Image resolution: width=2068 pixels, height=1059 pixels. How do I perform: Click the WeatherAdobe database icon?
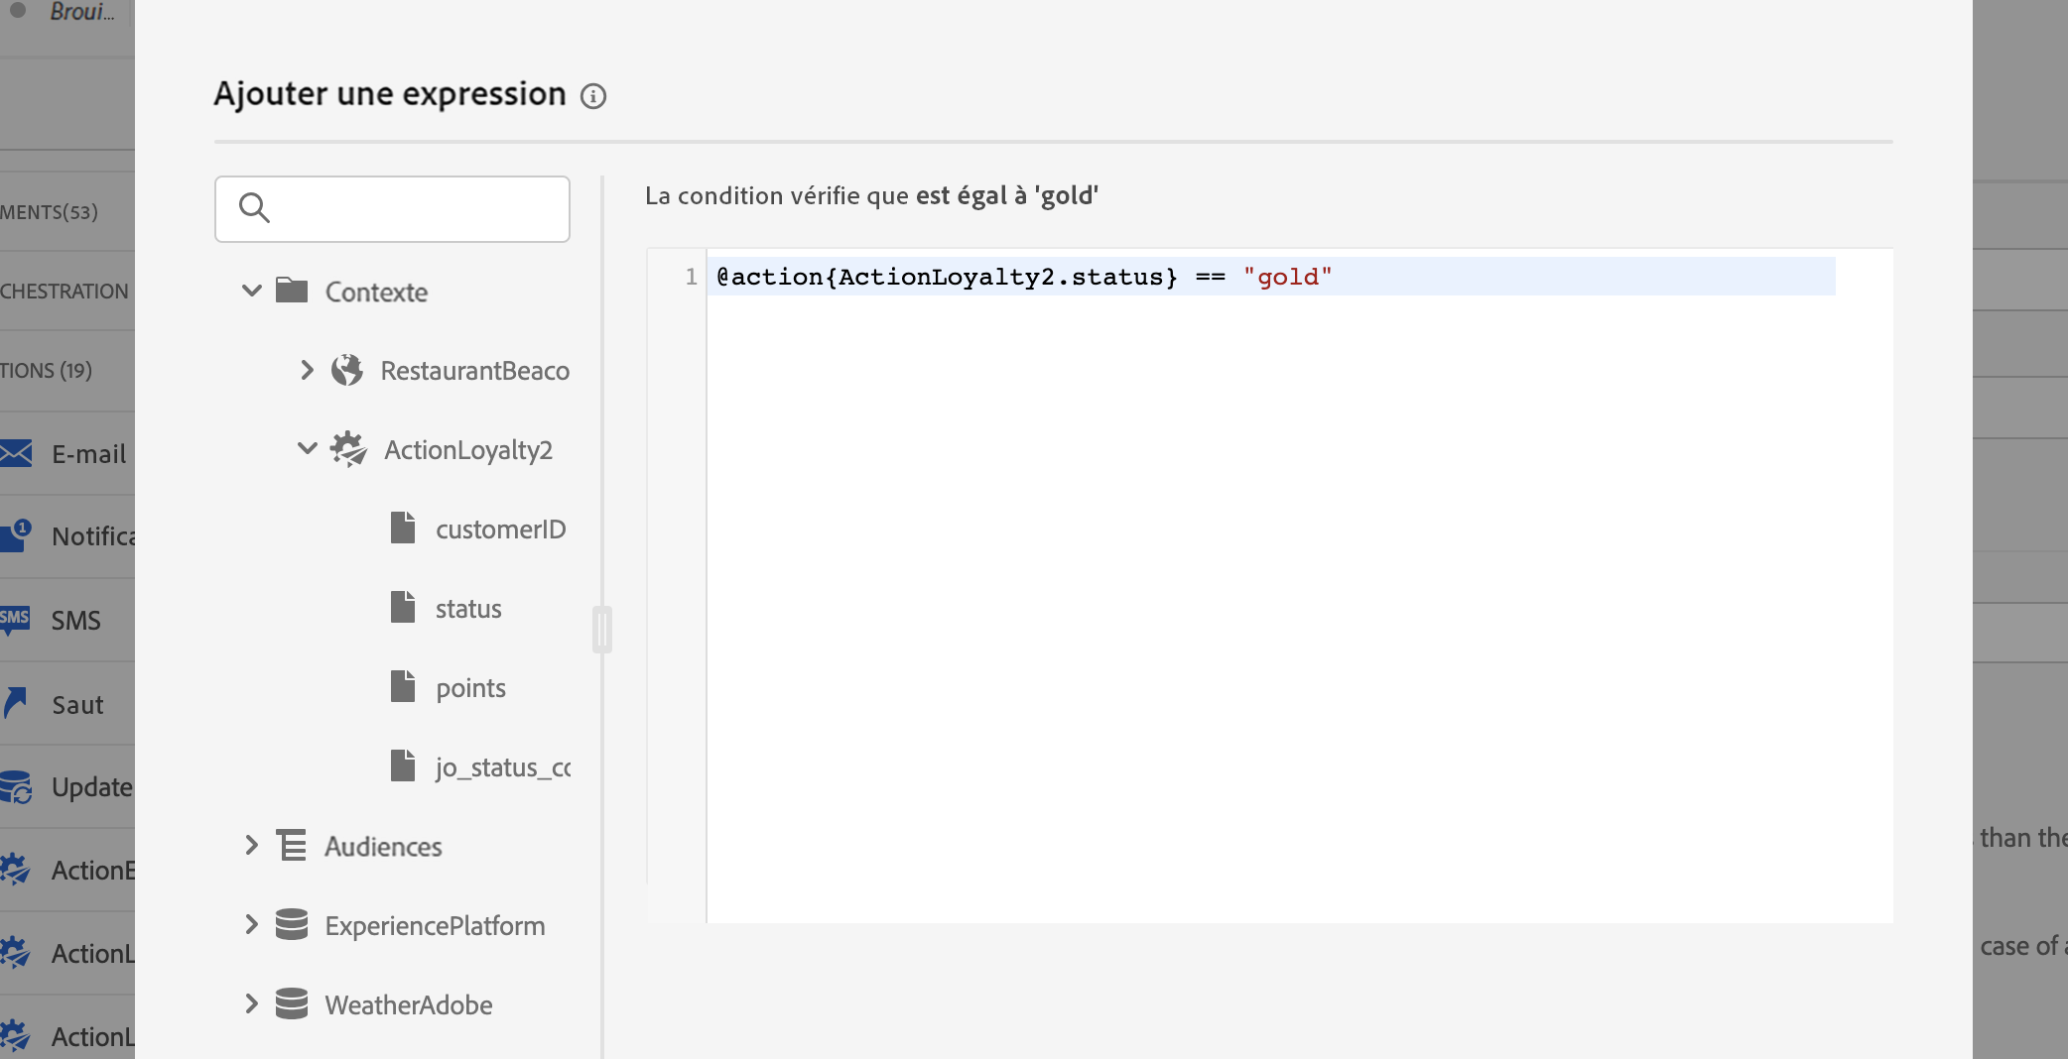click(292, 1004)
